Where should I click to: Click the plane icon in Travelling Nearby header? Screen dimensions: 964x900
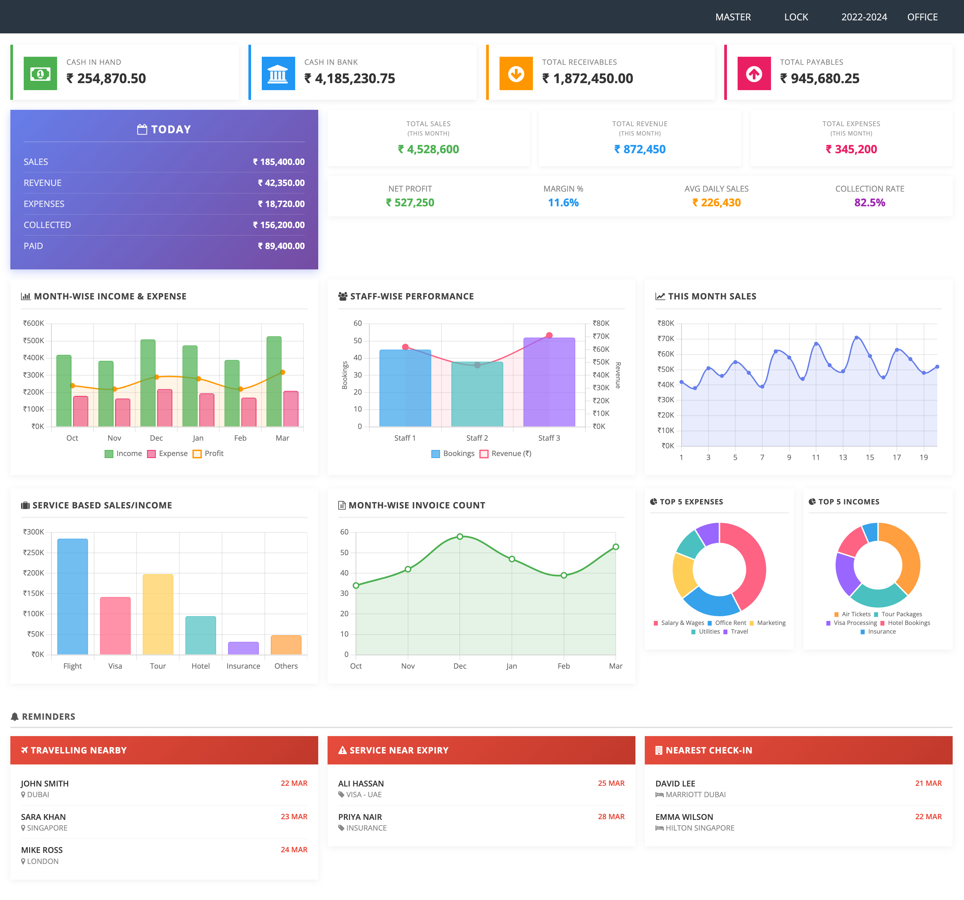(x=25, y=750)
